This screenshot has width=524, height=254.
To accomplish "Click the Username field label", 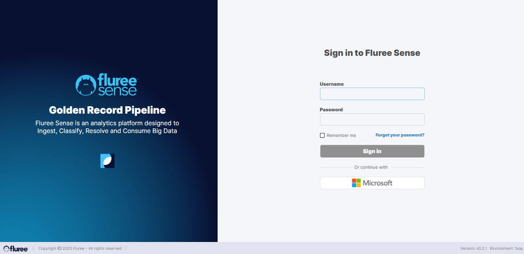I will 332,84.
